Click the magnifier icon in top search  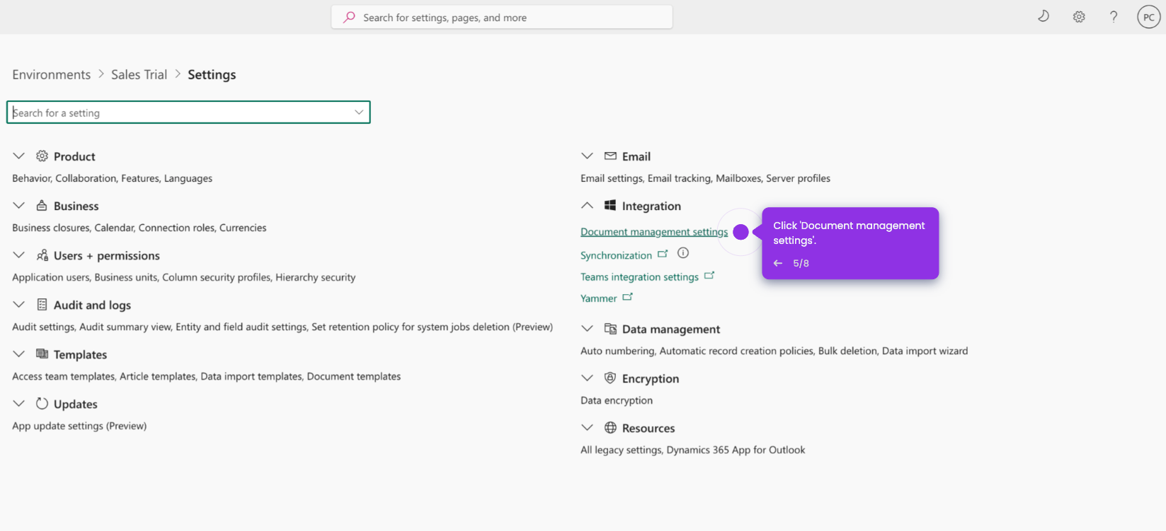point(349,18)
